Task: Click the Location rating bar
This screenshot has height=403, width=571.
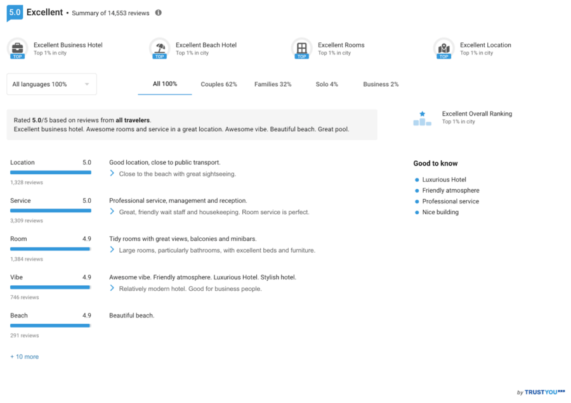Action: click(51, 172)
